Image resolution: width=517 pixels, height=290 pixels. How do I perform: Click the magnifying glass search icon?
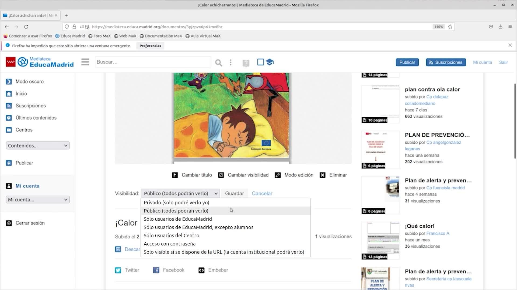(x=218, y=63)
